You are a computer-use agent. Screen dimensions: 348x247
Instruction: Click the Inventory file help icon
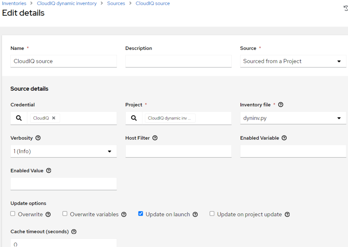coord(281,105)
